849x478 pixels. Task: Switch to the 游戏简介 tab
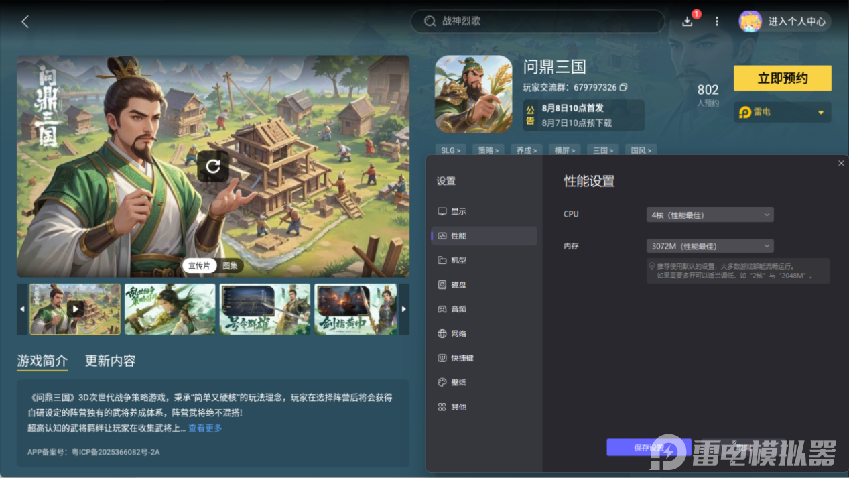tap(42, 360)
